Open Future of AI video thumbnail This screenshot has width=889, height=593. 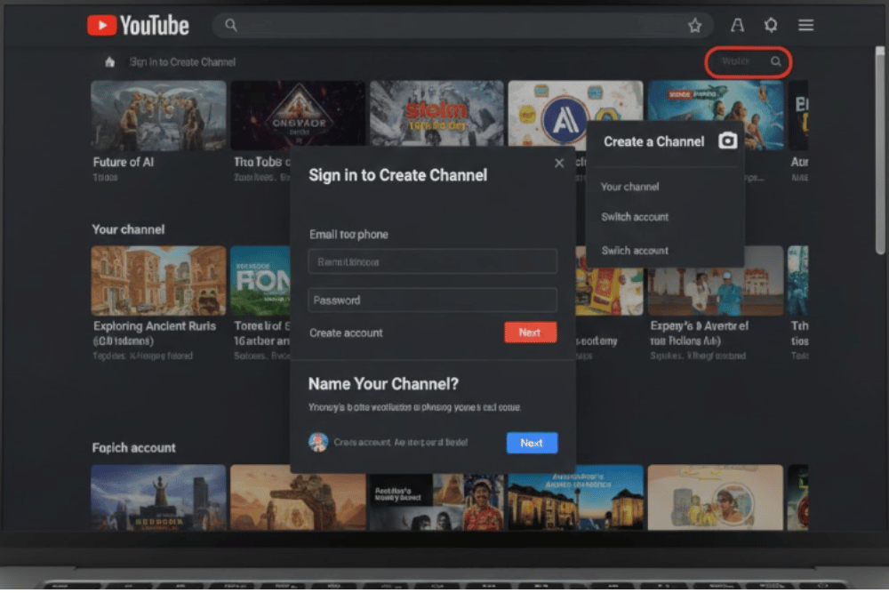coord(158,116)
